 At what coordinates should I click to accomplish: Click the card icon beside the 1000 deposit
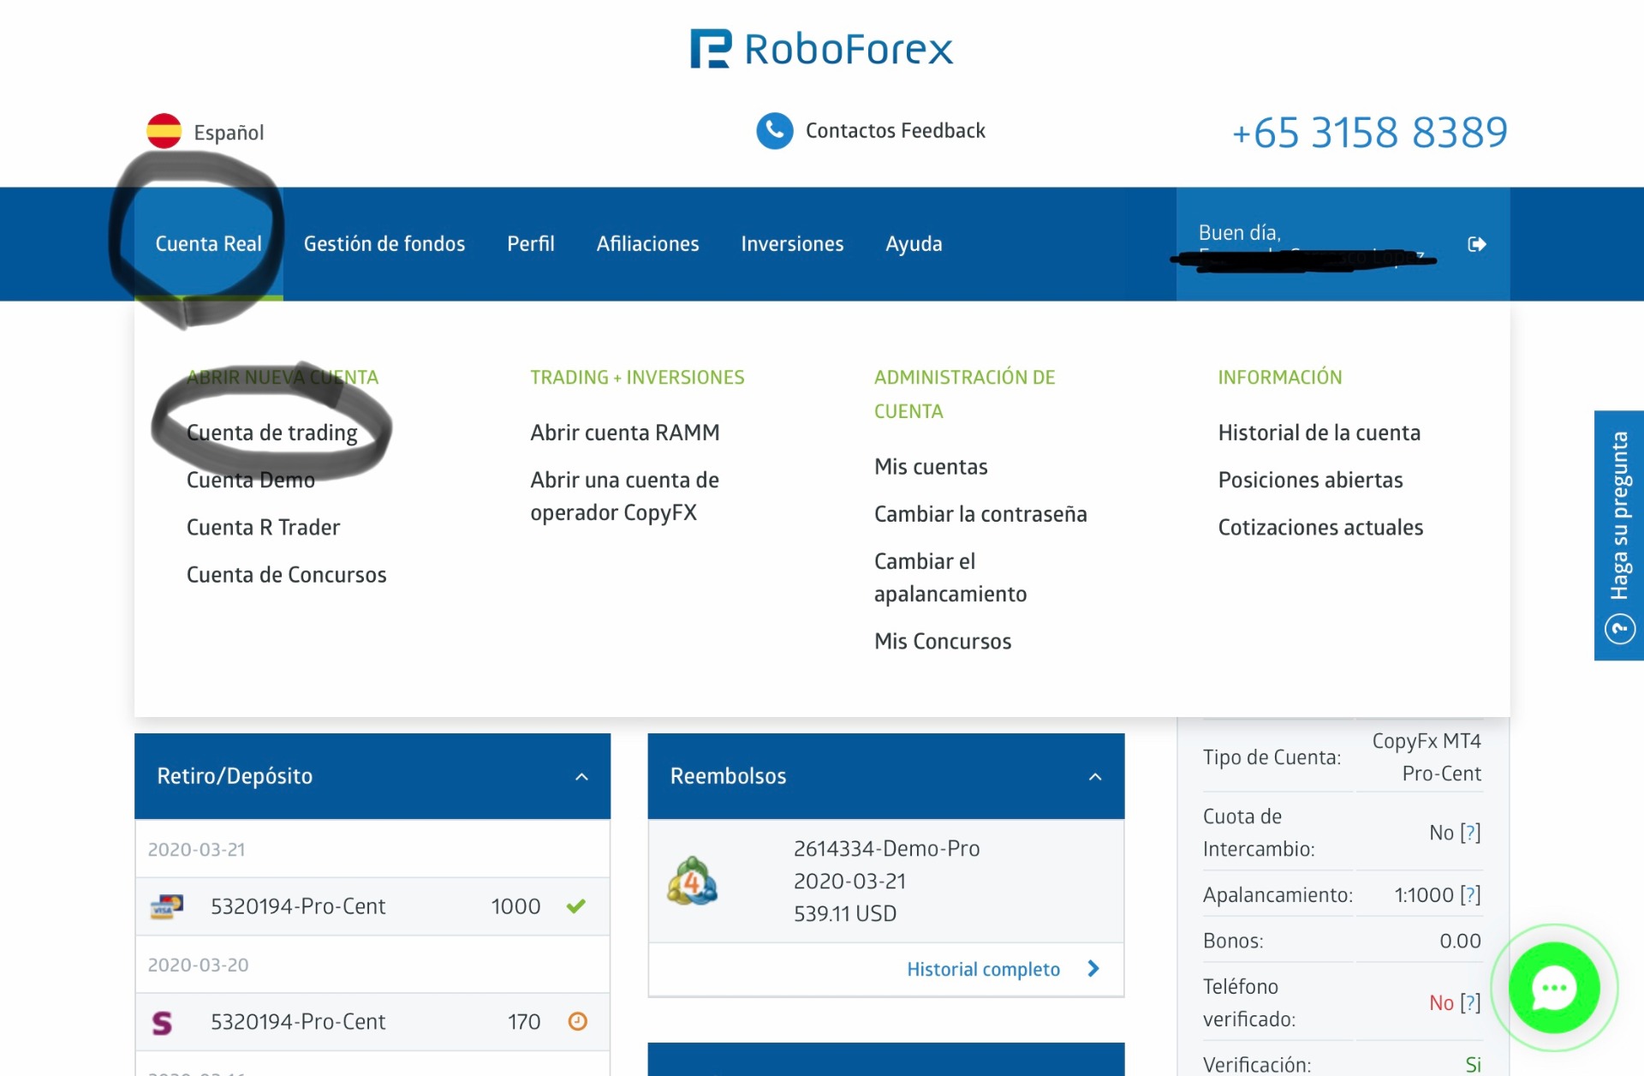pyautogui.click(x=166, y=906)
